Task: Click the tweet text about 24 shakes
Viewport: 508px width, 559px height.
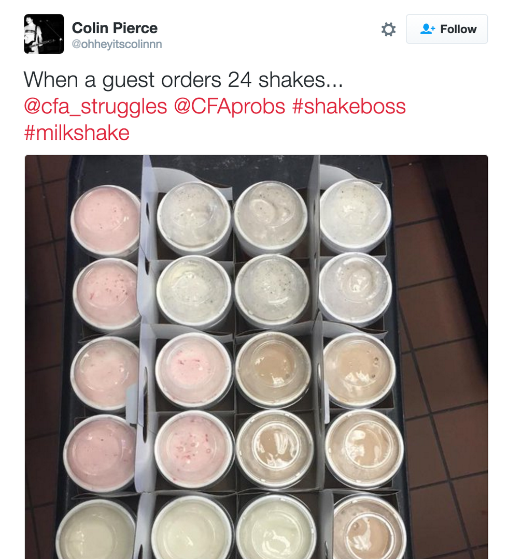Action: (183, 80)
